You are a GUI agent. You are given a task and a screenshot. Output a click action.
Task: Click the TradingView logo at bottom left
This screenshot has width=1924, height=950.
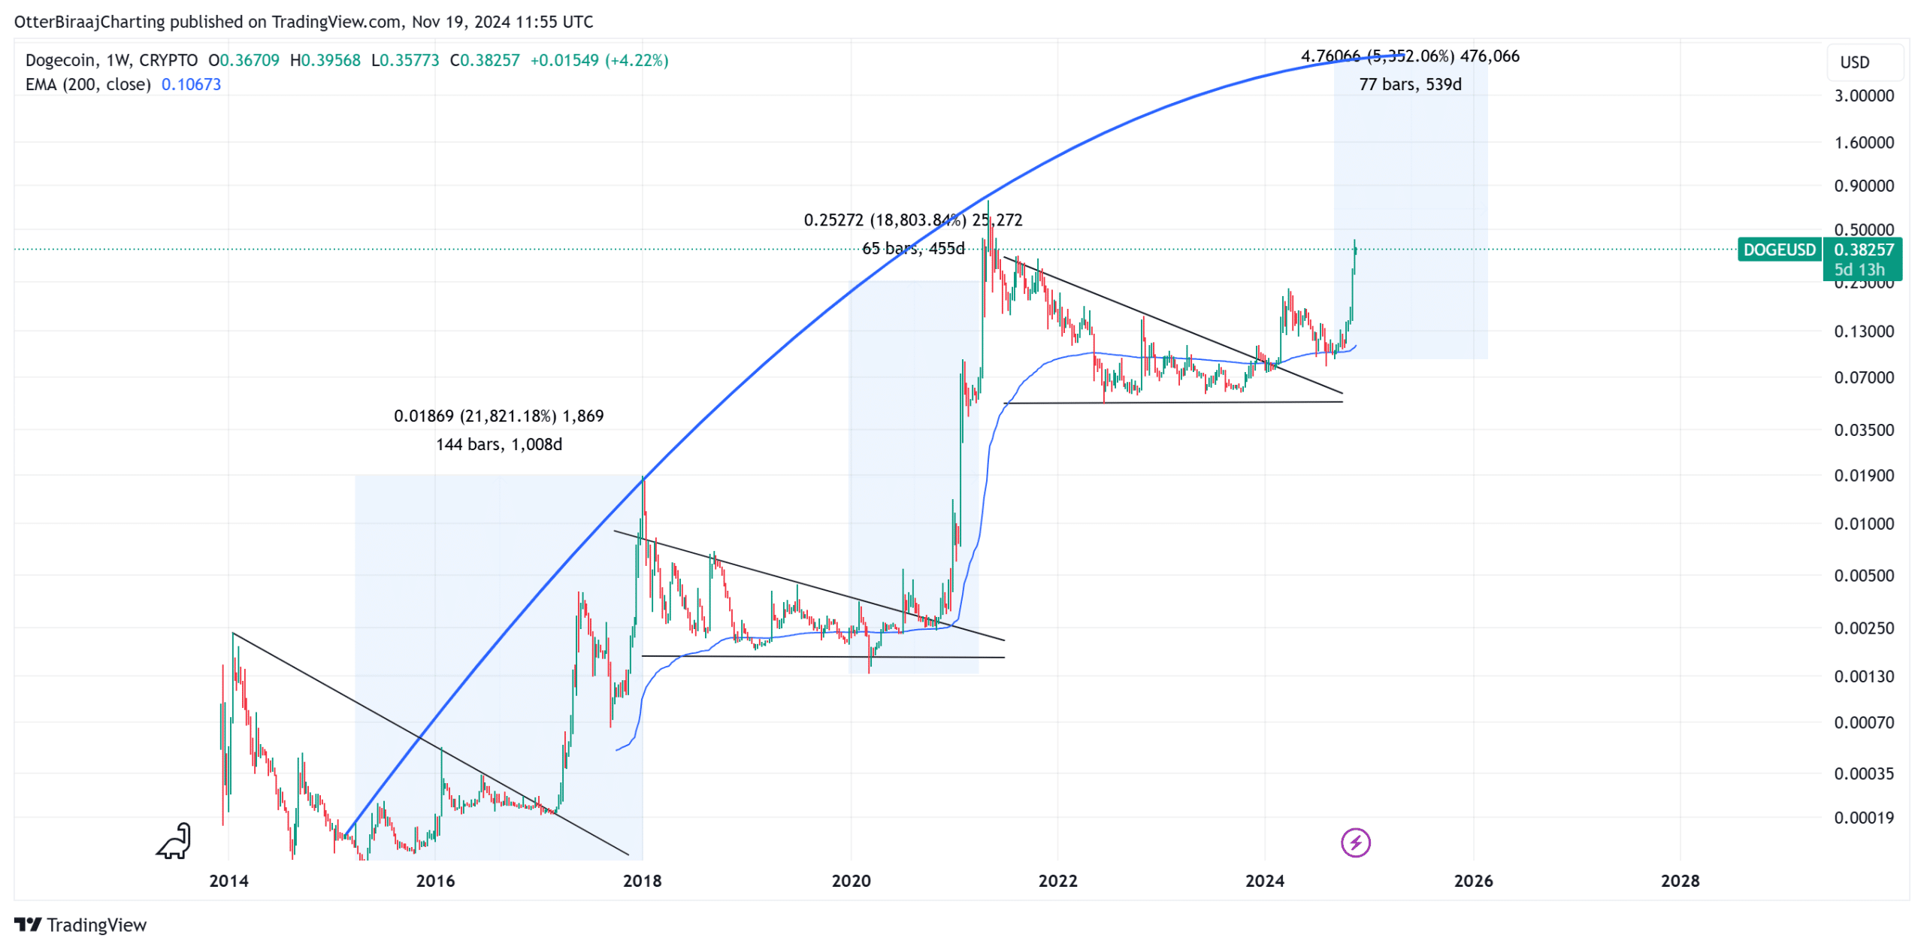(80, 924)
